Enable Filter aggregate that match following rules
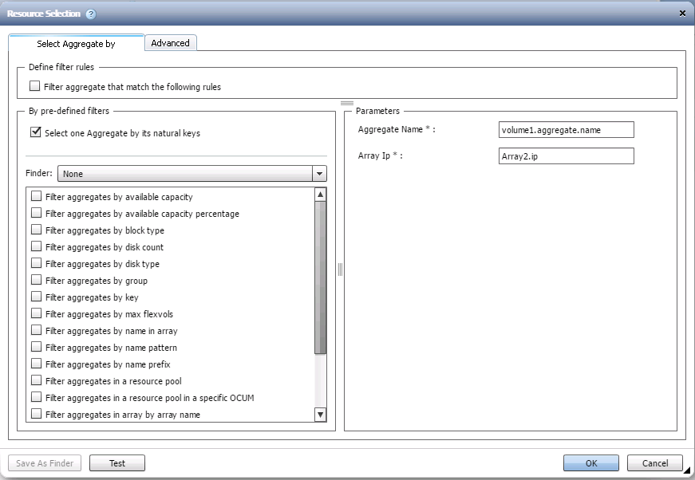The width and height of the screenshot is (695, 480). pos(34,86)
